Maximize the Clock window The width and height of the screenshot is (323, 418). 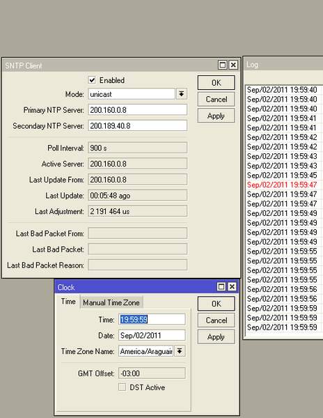[x=221, y=287]
